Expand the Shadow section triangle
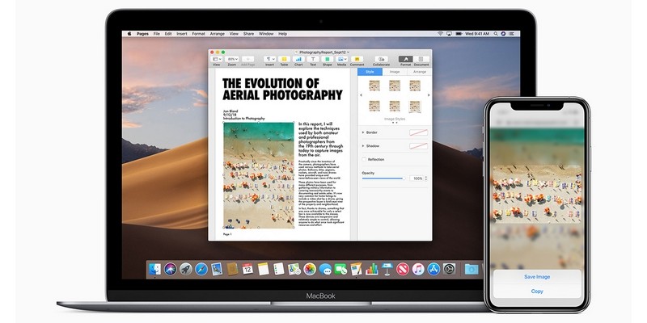 tap(363, 146)
